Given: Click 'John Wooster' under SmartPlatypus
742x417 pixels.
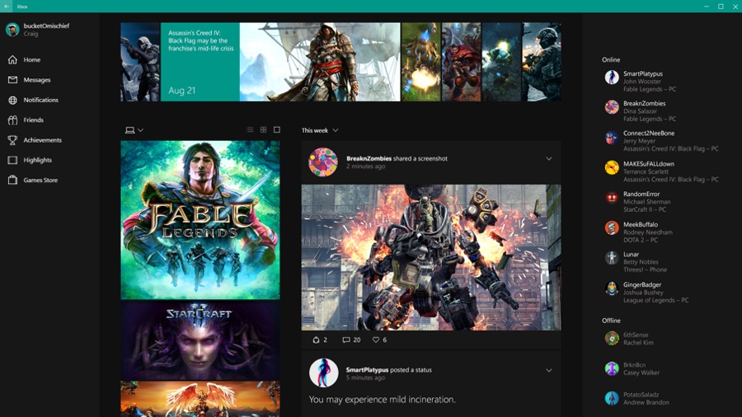Looking at the screenshot, I should [x=642, y=82].
